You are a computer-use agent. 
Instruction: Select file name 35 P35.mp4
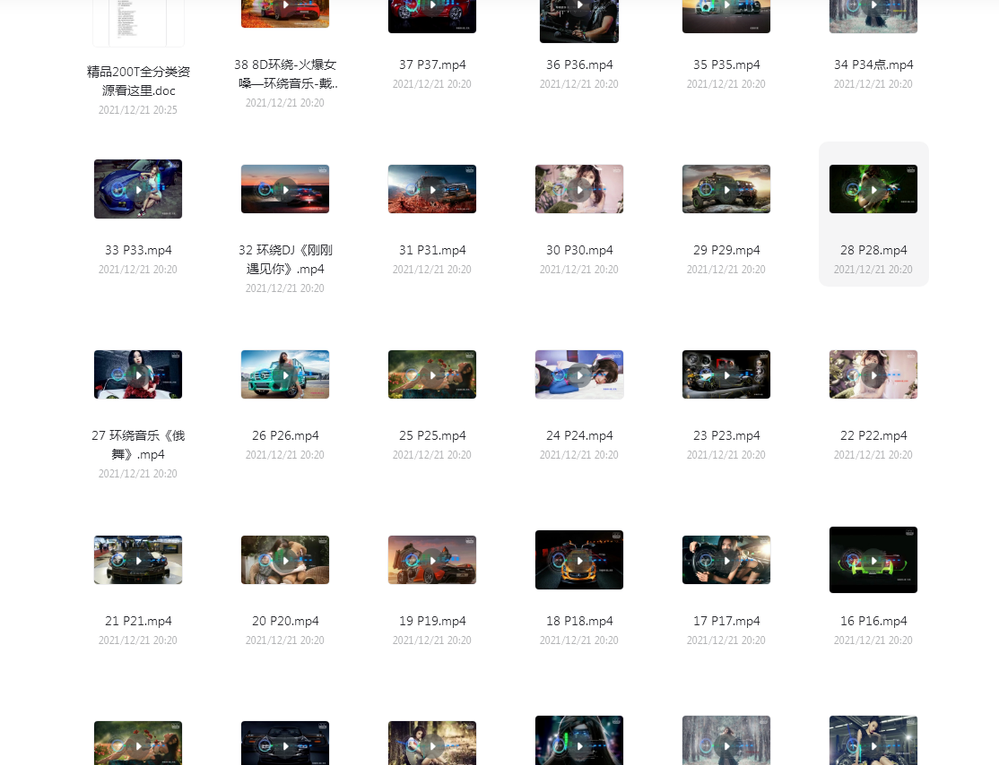pyautogui.click(x=726, y=64)
